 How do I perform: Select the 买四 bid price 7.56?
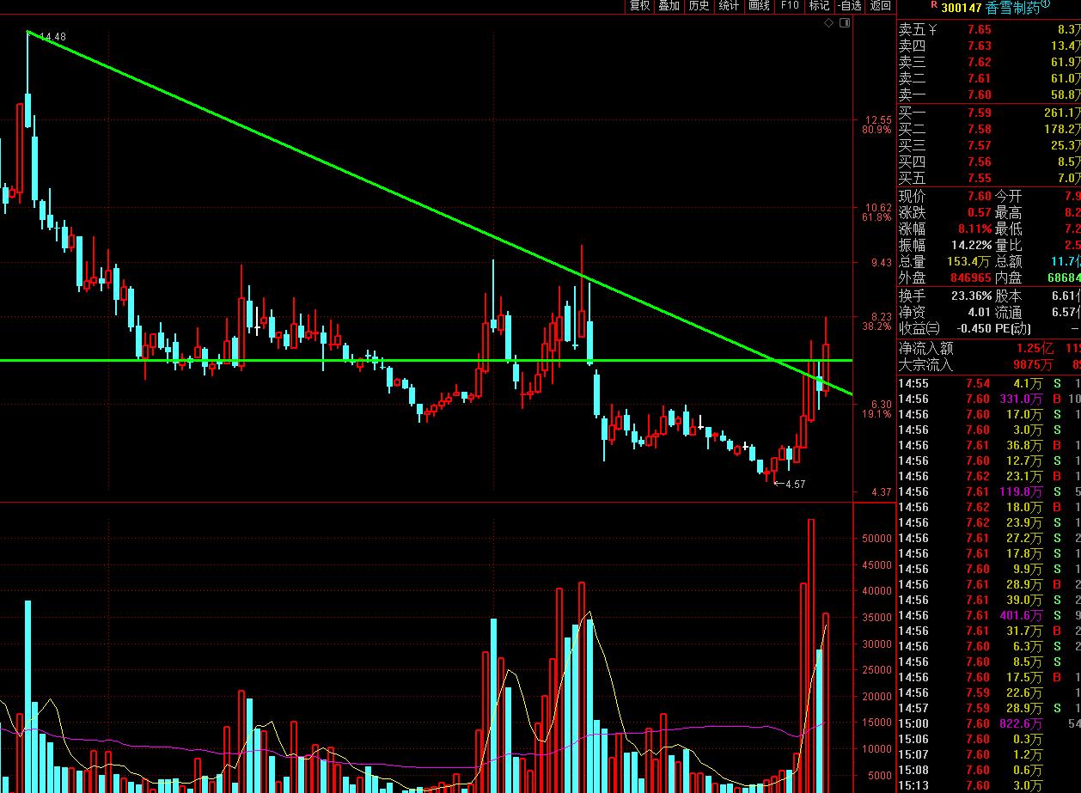[980, 162]
